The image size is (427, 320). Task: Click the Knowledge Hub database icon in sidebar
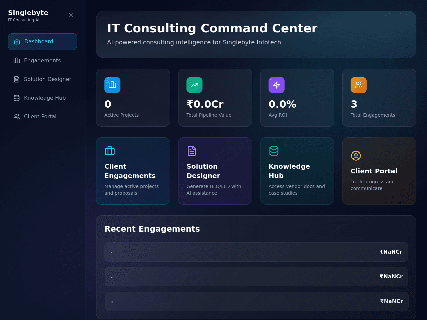tap(17, 98)
